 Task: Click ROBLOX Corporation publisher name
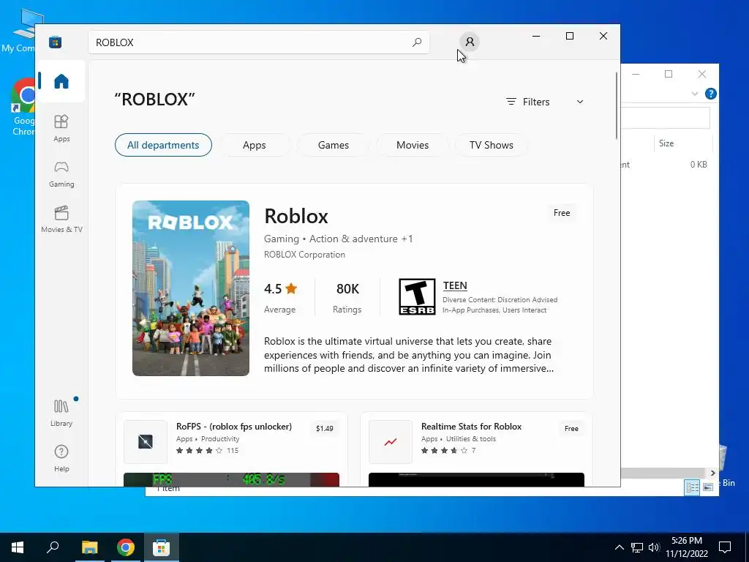(304, 255)
